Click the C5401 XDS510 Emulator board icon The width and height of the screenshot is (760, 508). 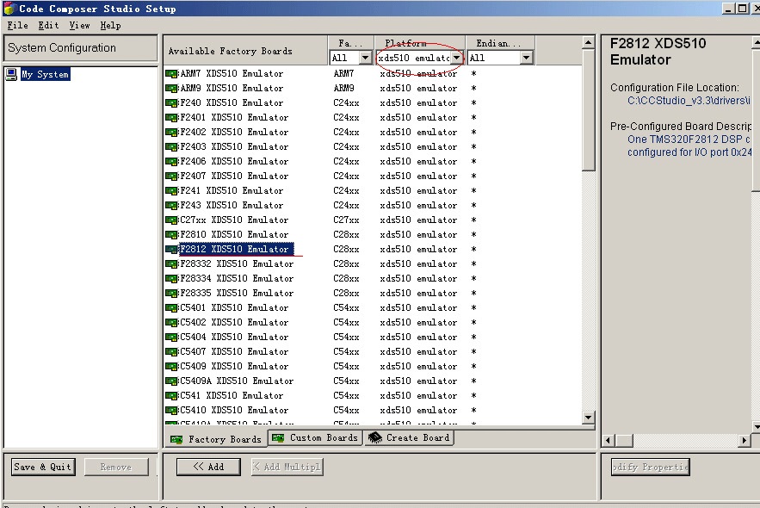(171, 307)
